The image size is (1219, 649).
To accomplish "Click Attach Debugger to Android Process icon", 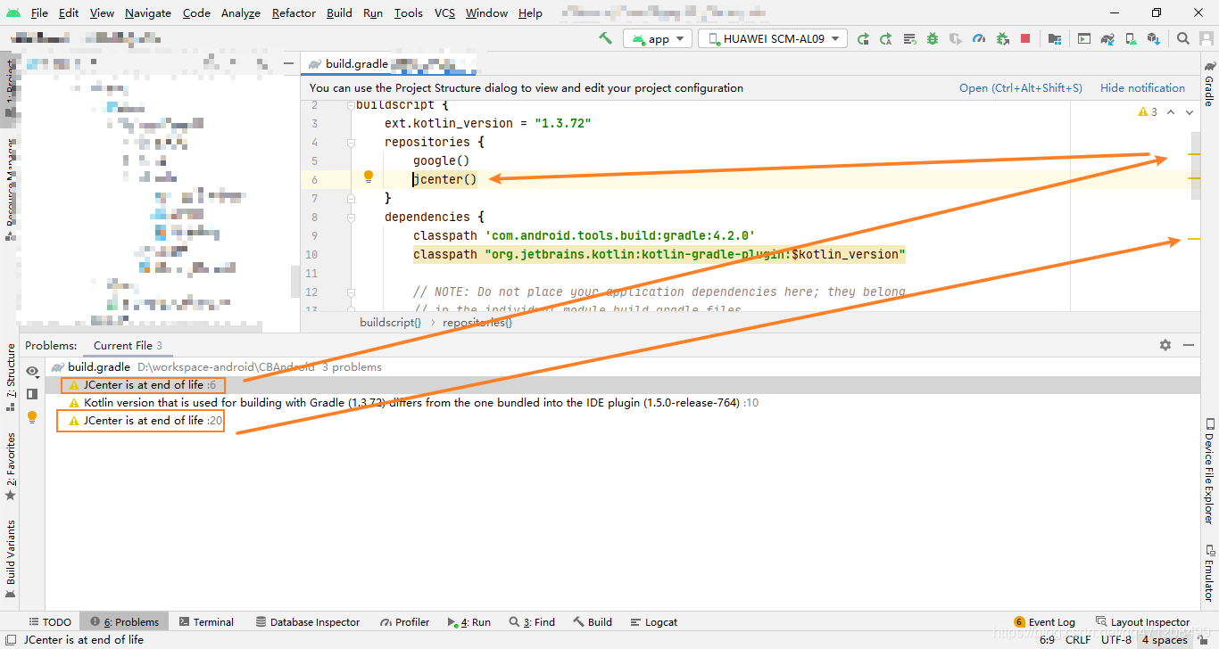I will pyautogui.click(x=1002, y=38).
